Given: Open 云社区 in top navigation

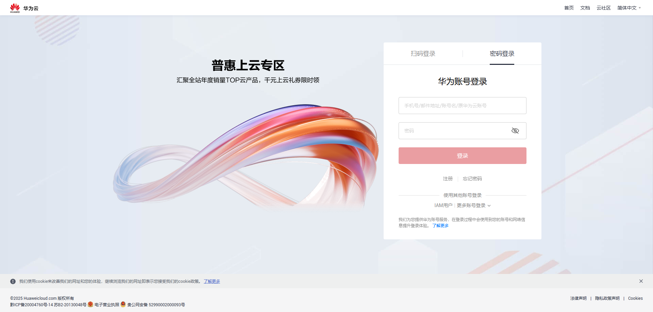Looking at the screenshot, I should coord(604,8).
